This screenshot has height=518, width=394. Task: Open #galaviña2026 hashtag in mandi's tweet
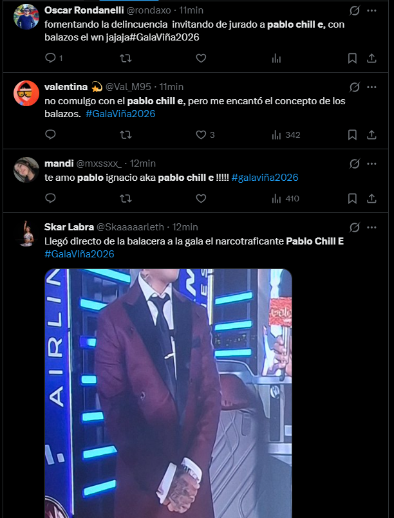click(265, 178)
